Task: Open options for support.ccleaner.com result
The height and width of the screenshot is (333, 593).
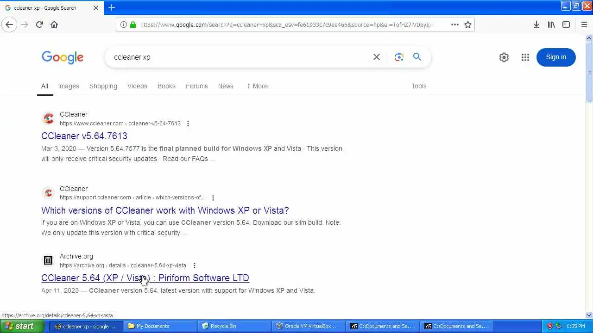Action: coord(213,198)
